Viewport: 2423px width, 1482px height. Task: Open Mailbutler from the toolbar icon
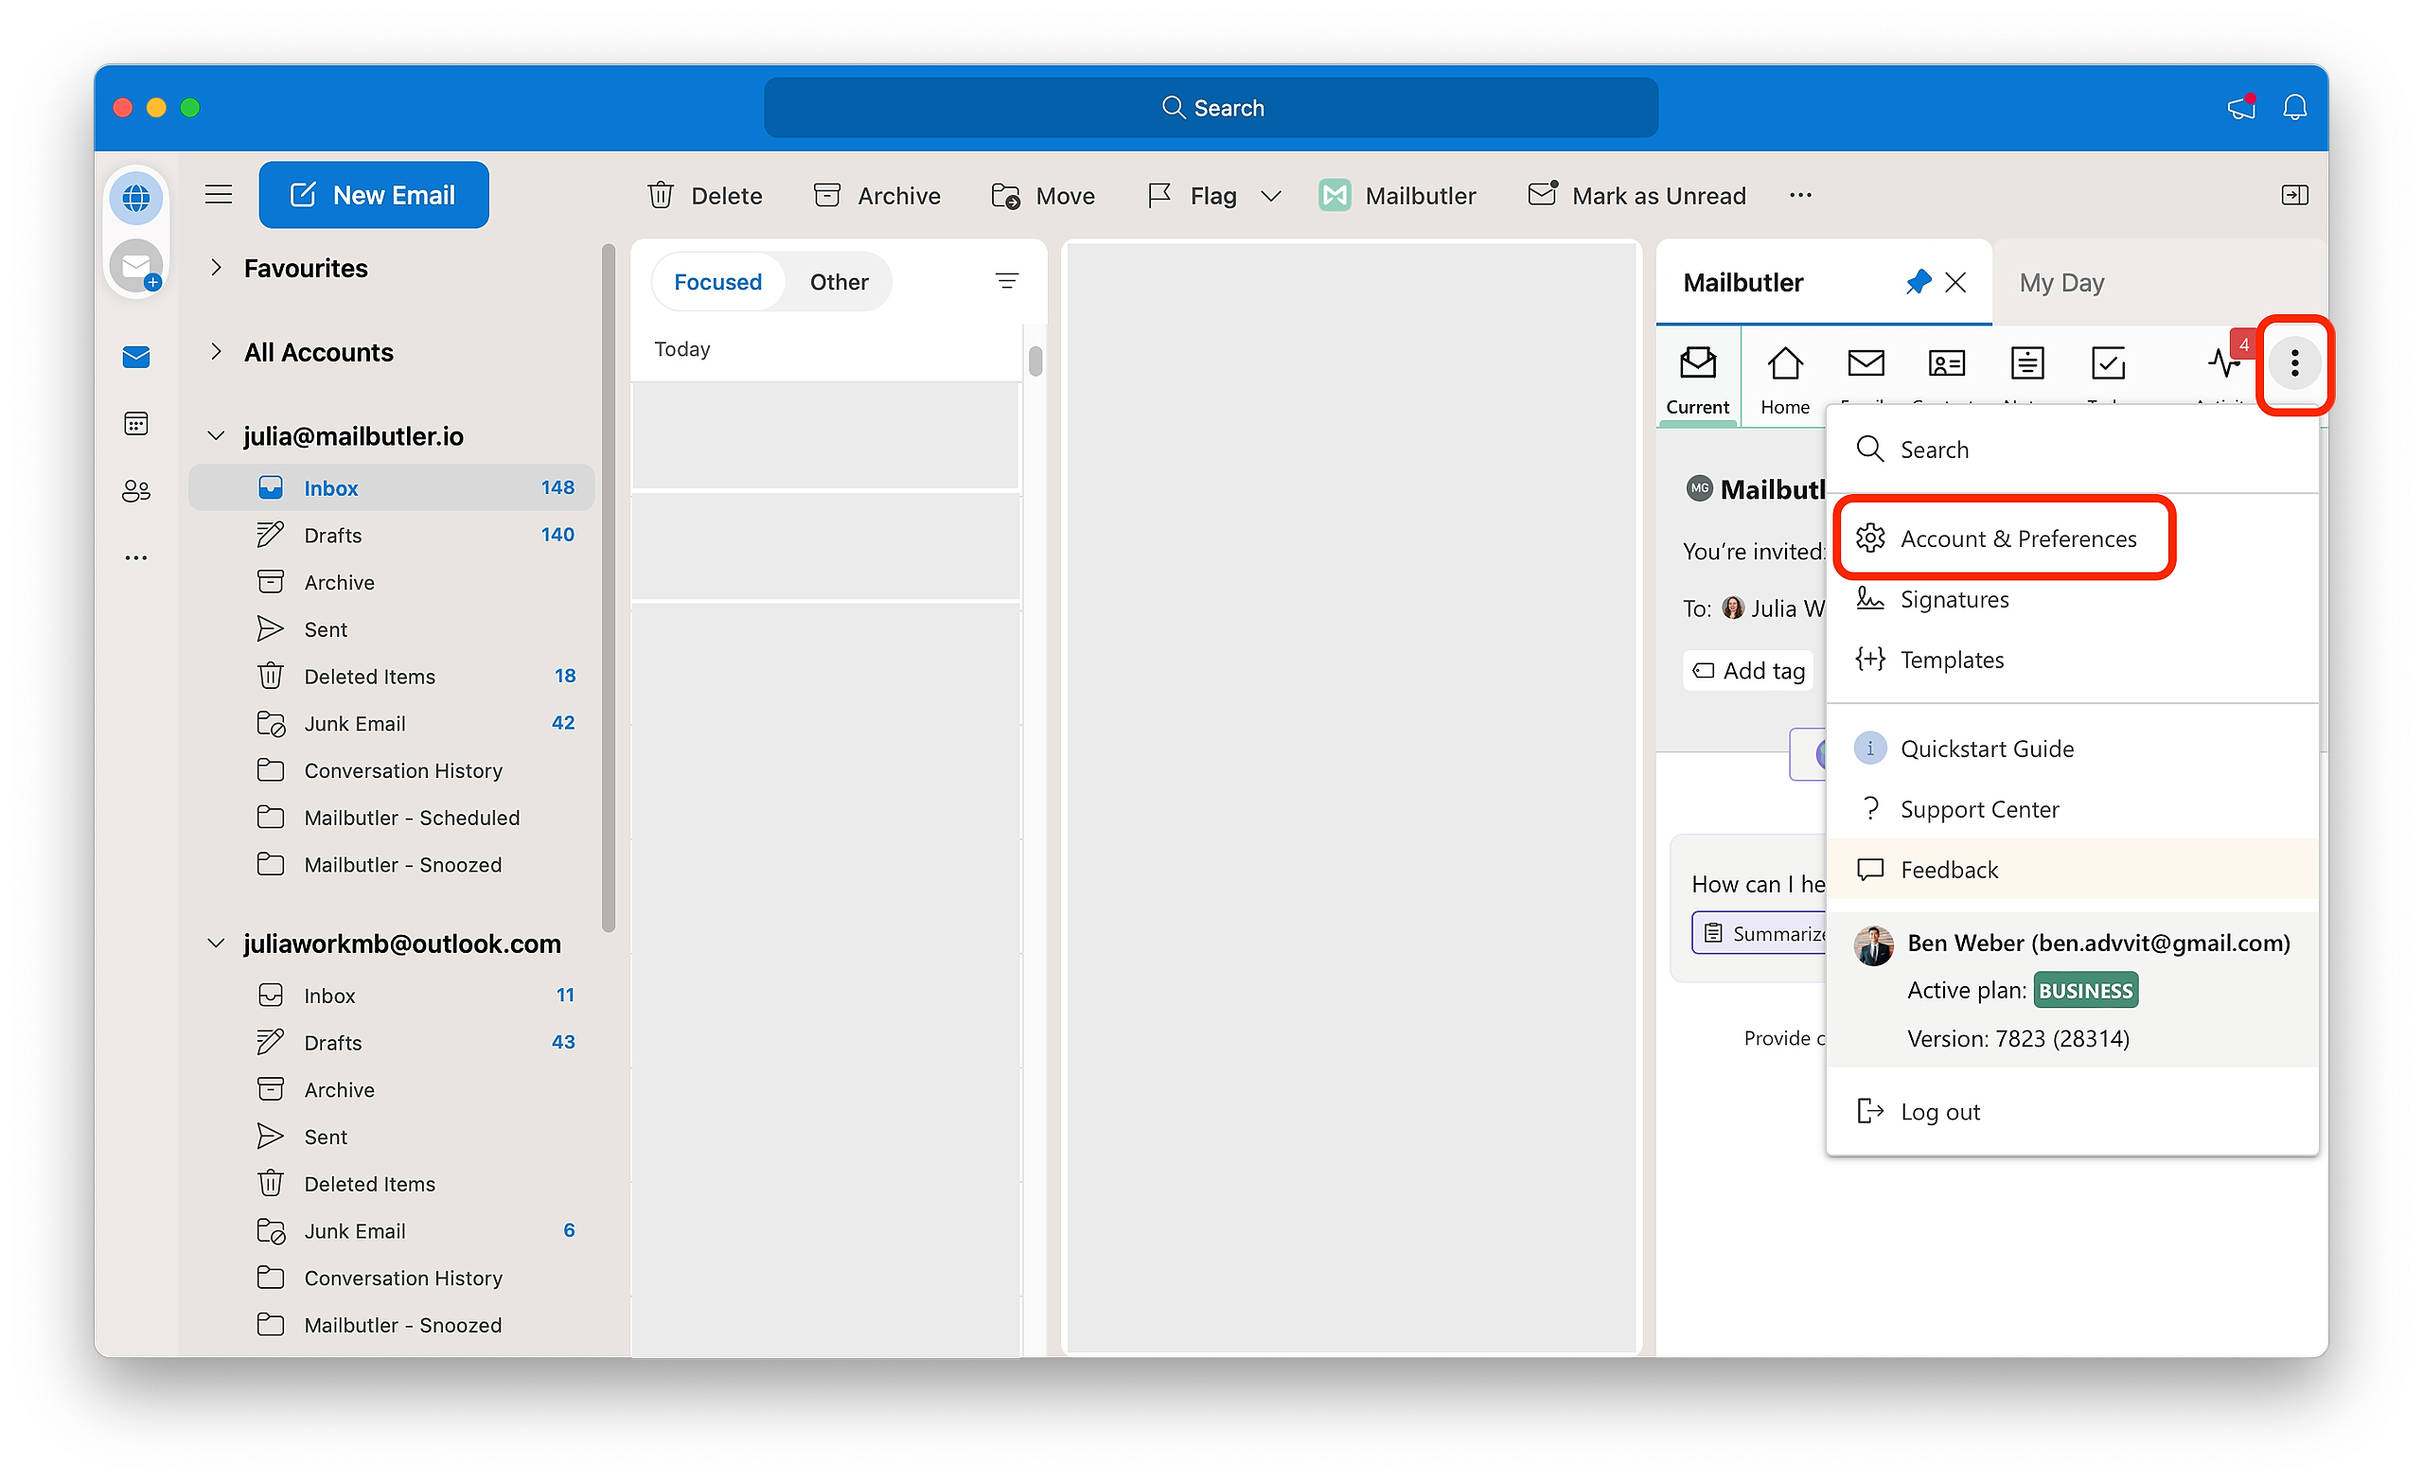click(x=1335, y=196)
